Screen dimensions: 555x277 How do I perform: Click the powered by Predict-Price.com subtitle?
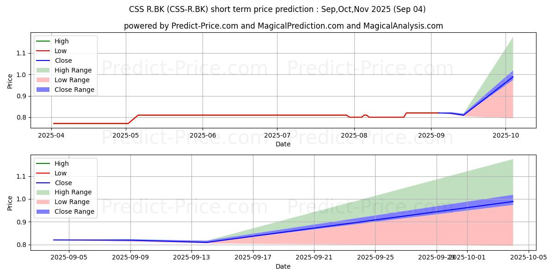(x=283, y=26)
